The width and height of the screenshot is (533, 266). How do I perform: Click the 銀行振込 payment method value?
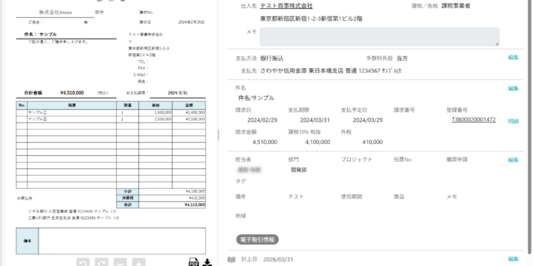pyautogui.click(x=272, y=58)
